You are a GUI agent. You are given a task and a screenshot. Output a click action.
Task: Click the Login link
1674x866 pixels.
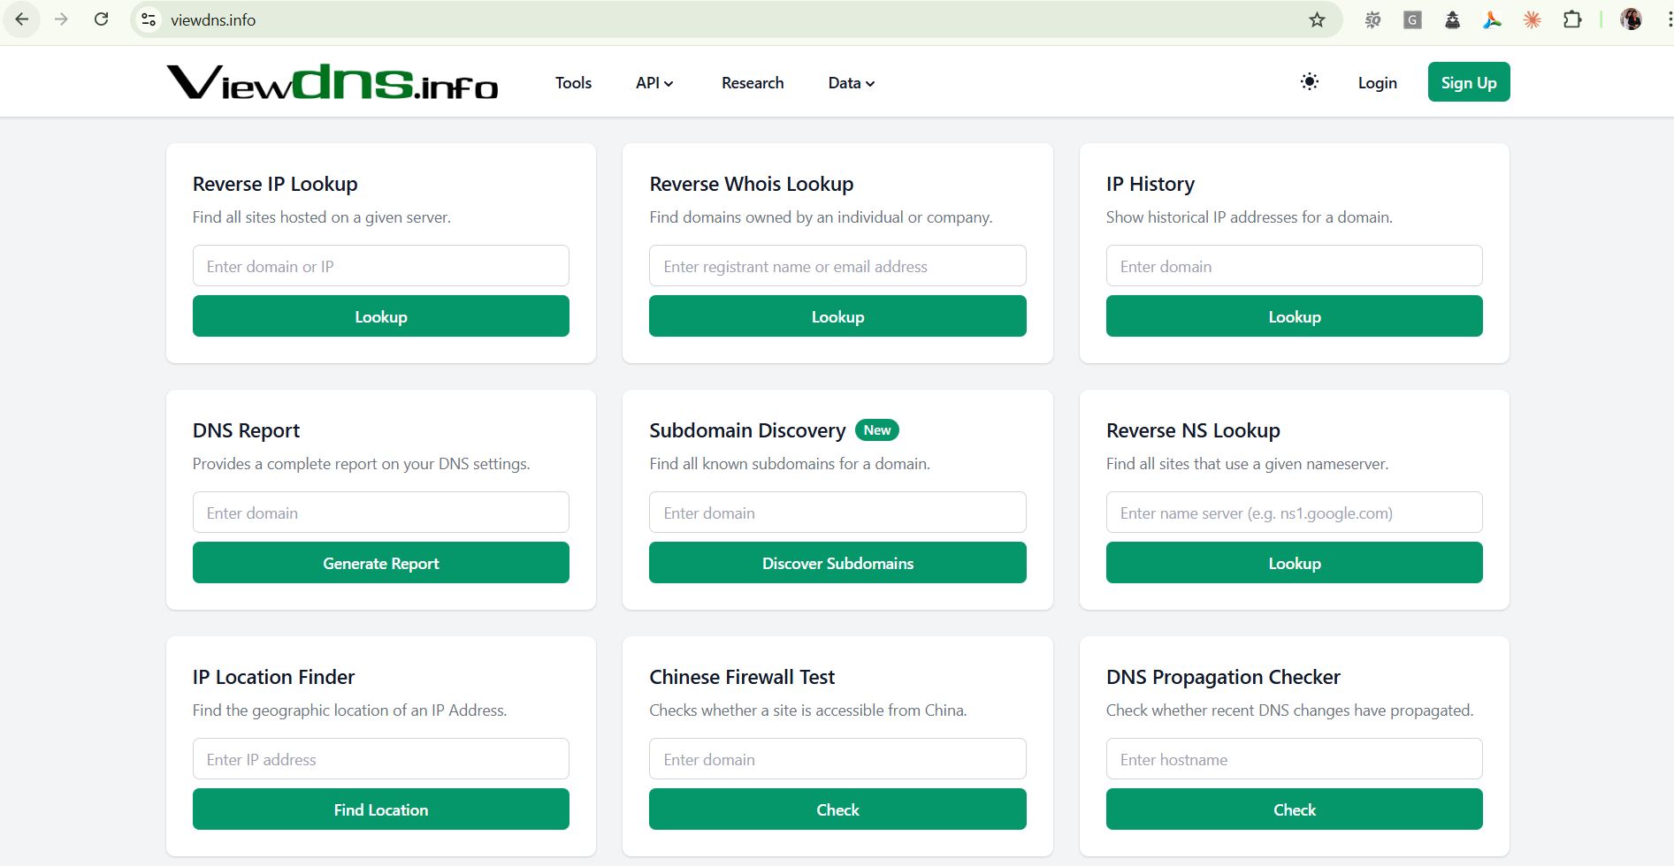coord(1377,83)
